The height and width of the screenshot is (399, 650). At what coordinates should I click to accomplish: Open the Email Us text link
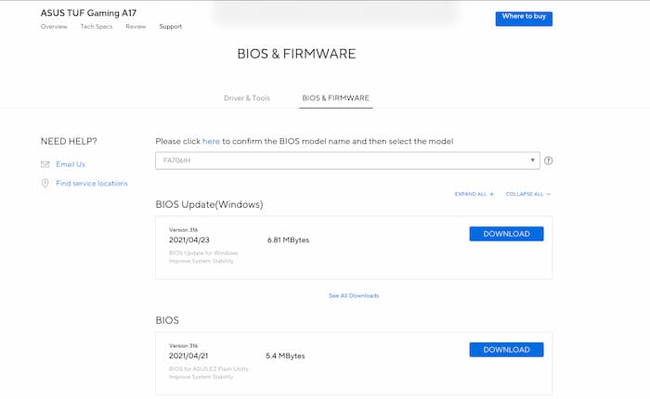(71, 164)
